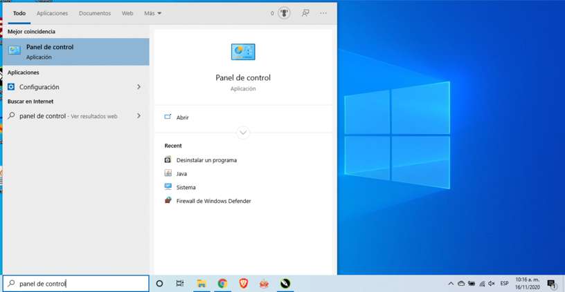
Task: Open web results for panel de control
Action: click(76, 116)
